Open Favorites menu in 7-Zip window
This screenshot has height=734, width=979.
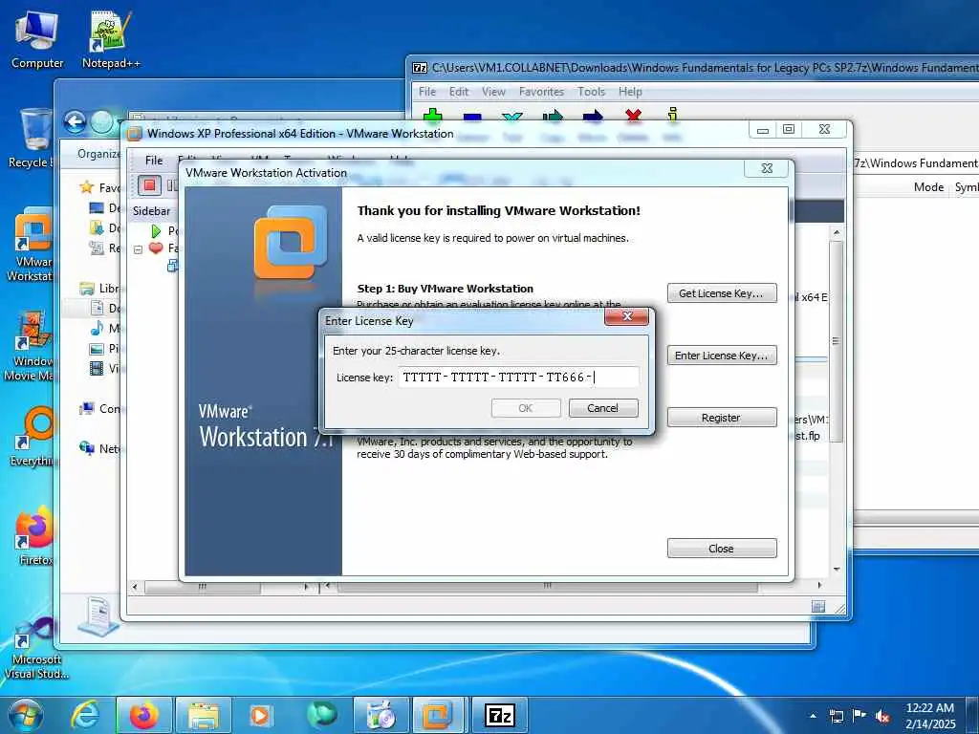[541, 92]
